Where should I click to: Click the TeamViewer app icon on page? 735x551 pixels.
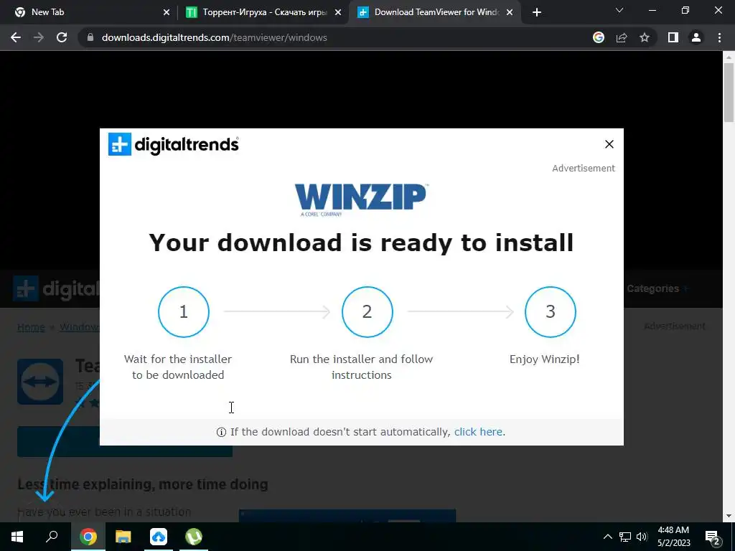[40, 382]
